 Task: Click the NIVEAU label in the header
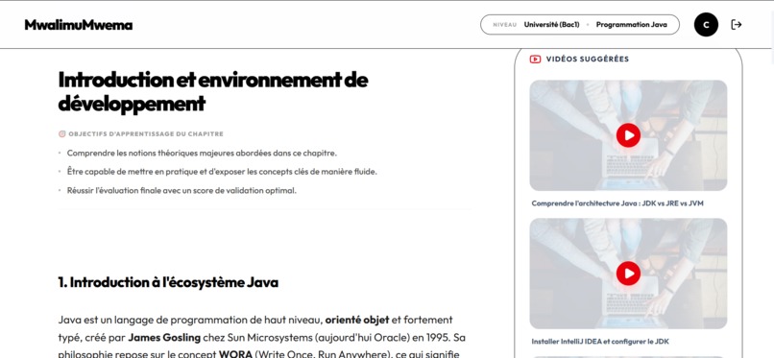point(504,25)
